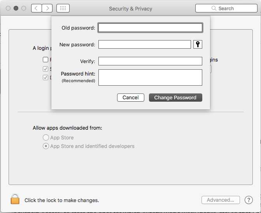Toggle the unchecked checkbox below 'A login'
Viewport: 261px width, 213px height.
point(46,60)
